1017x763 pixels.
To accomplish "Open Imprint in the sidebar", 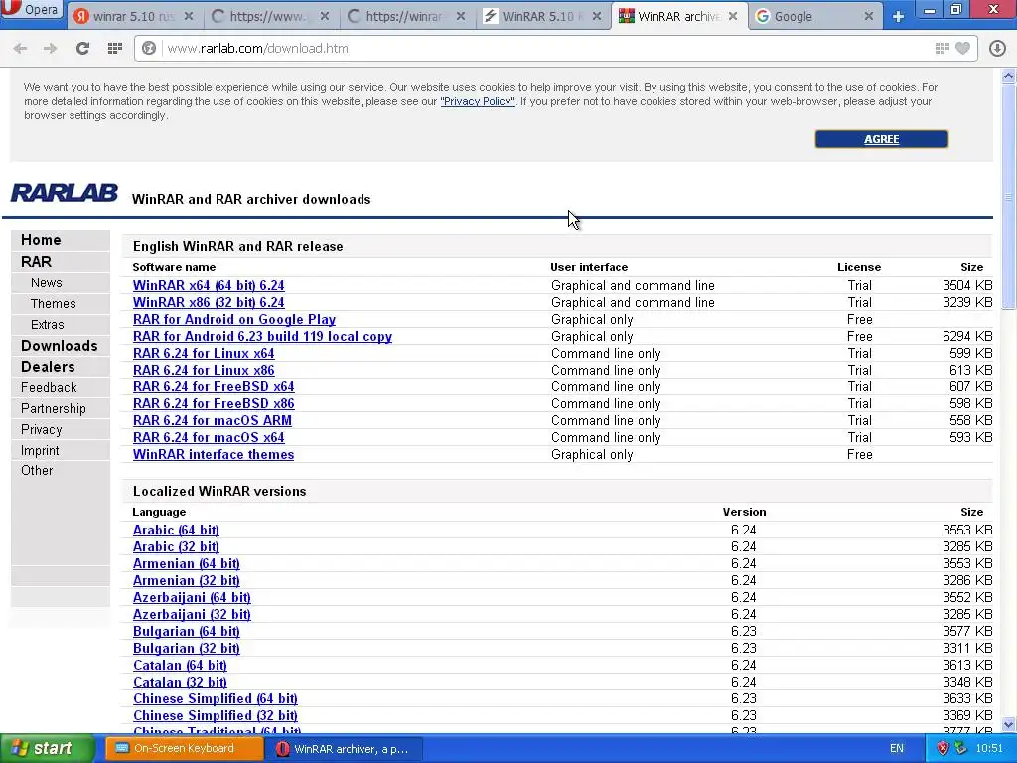I will click(40, 450).
